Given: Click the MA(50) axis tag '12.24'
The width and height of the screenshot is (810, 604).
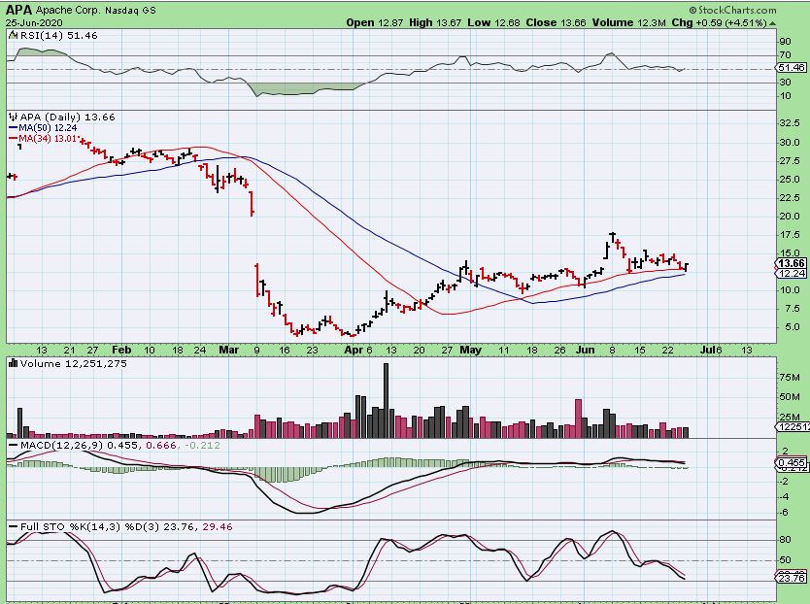Looking at the screenshot, I should click(x=791, y=274).
